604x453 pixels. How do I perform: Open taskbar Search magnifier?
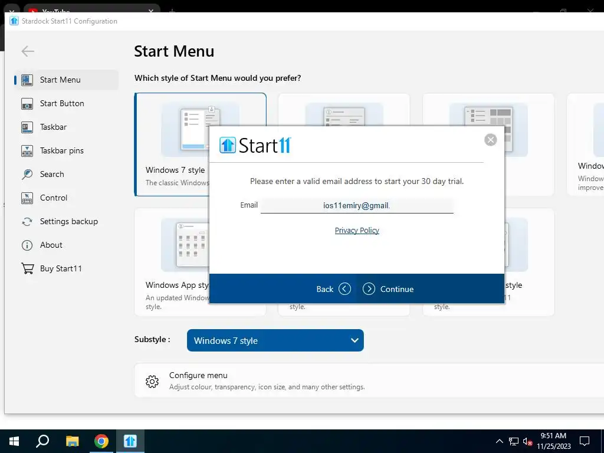point(42,441)
